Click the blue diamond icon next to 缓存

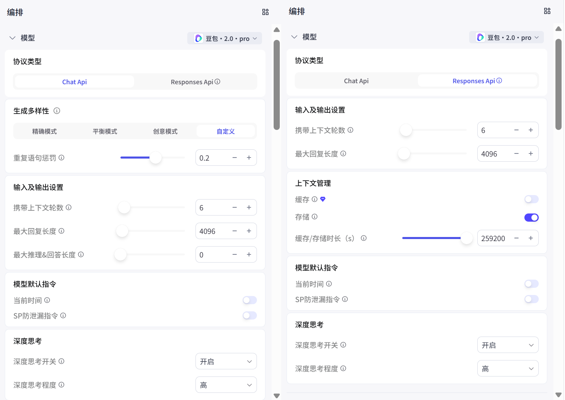click(323, 199)
